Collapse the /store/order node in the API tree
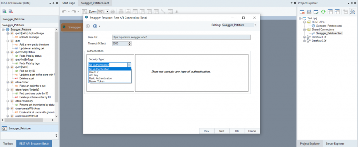Screen dimensions: 358x147 tap(7, 83)
